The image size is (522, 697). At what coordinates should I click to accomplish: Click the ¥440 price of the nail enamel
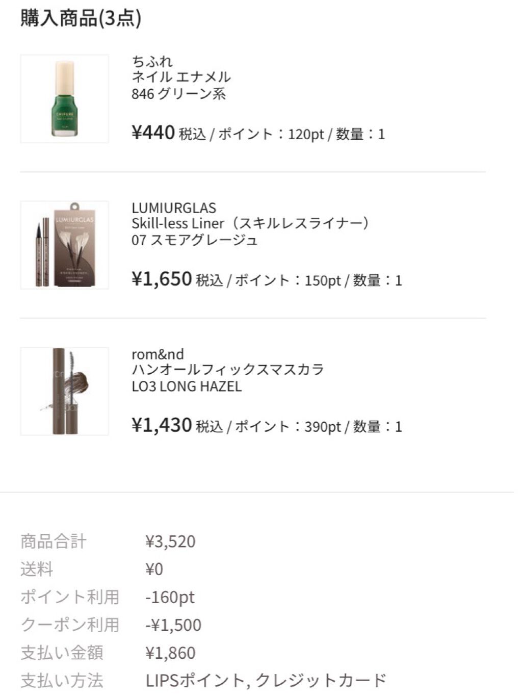(x=153, y=133)
